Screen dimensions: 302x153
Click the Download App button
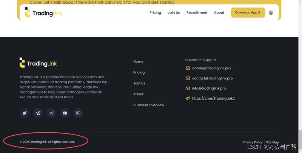pos(248,12)
